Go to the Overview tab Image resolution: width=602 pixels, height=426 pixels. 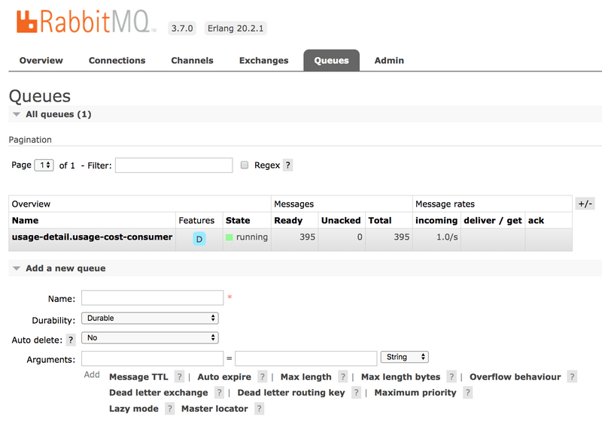click(x=41, y=61)
